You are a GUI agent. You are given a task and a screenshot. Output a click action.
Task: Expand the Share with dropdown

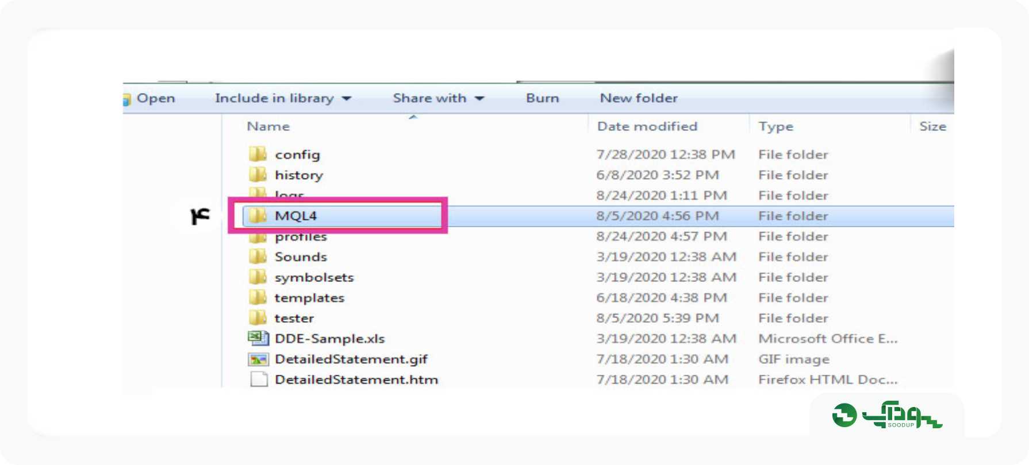click(439, 98)
